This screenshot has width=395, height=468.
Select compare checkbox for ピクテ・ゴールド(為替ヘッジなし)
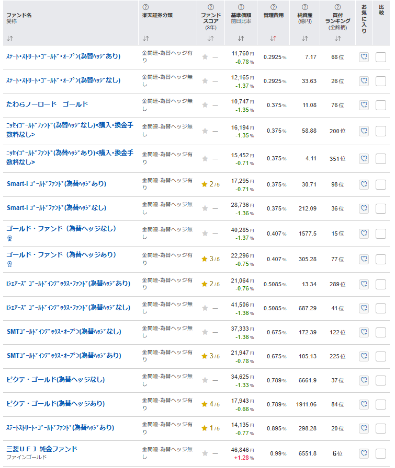pyautogui.click(x=381, y=380)
